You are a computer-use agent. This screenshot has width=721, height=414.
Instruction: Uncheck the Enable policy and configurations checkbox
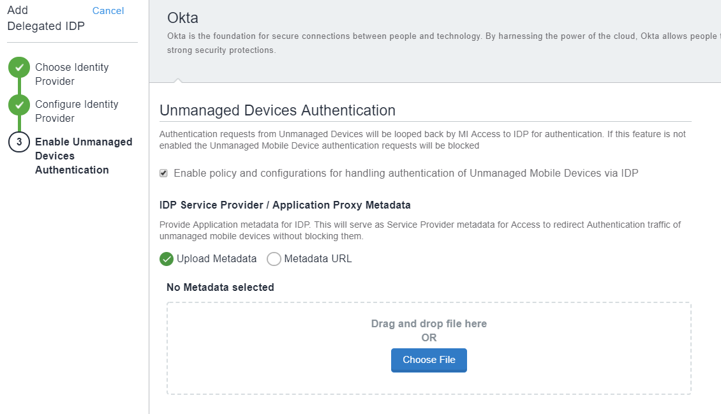(x=164, y=173)
